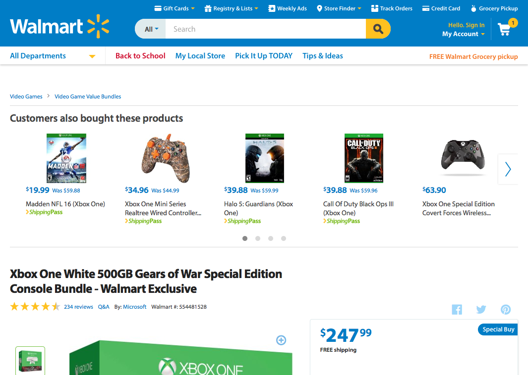Click the zoom-in plus icon on product image

point(281,340)
